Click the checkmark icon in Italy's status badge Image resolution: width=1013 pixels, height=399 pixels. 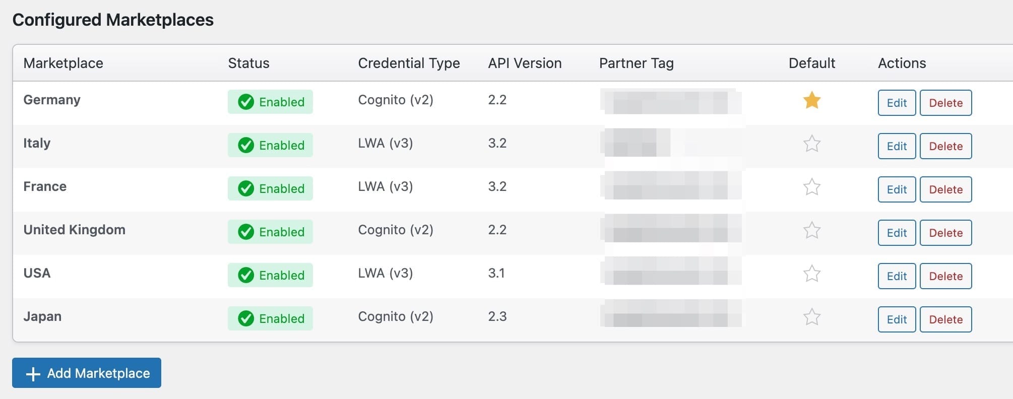pos(245,145)
